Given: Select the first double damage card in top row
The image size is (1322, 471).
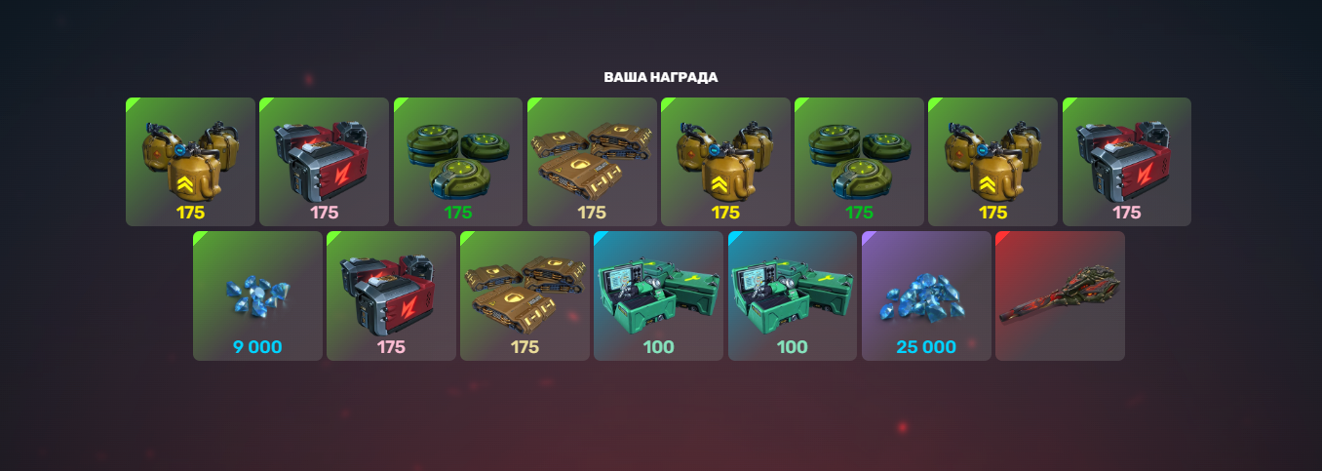Looking at the screenshot, I should tap(190, 162).
